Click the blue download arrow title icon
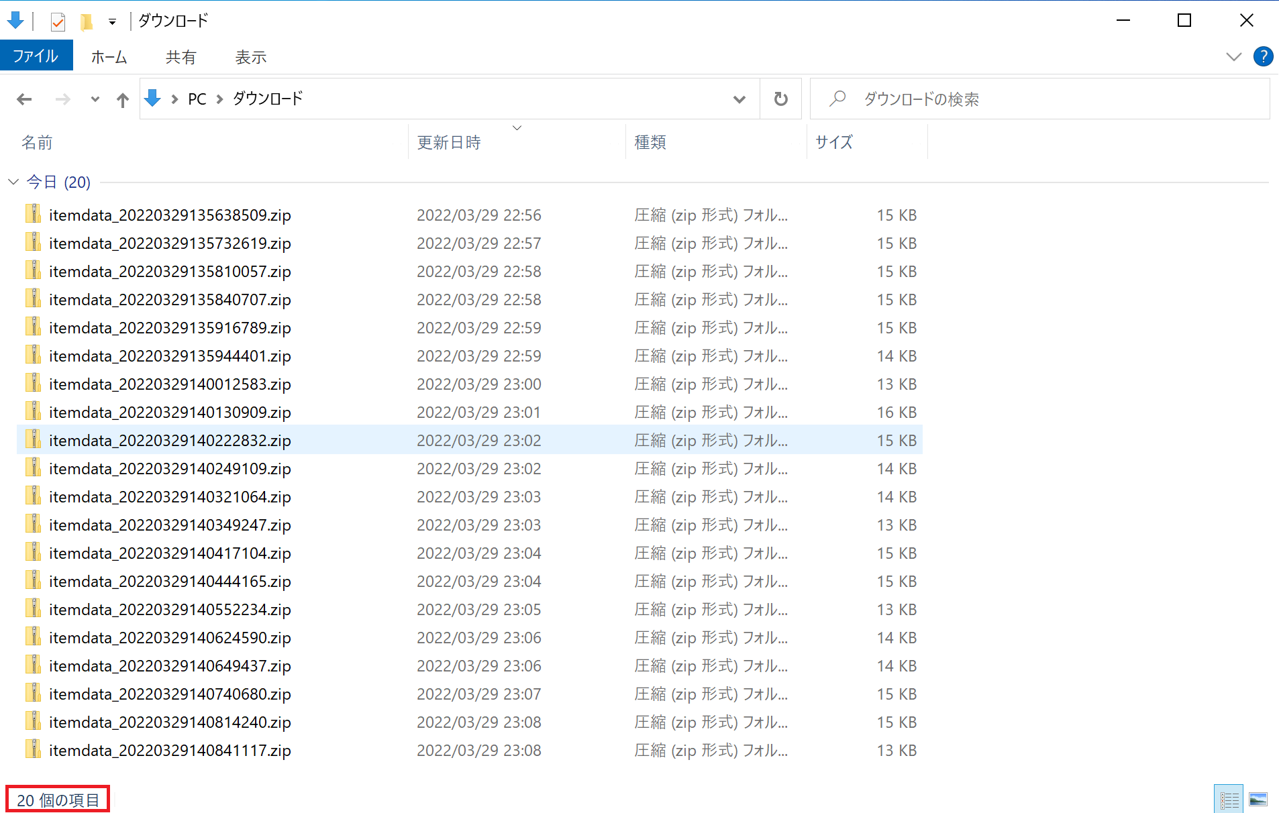 point(15,21)
